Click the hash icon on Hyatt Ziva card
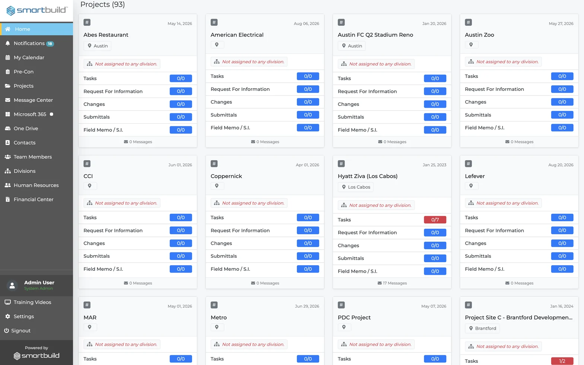This screenshot has width=584, height=365. click(x=341, y=164)
